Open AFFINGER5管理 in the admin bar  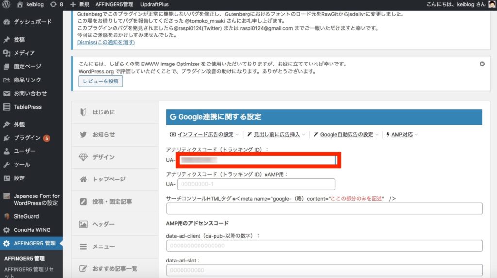(x=114, y=4)
